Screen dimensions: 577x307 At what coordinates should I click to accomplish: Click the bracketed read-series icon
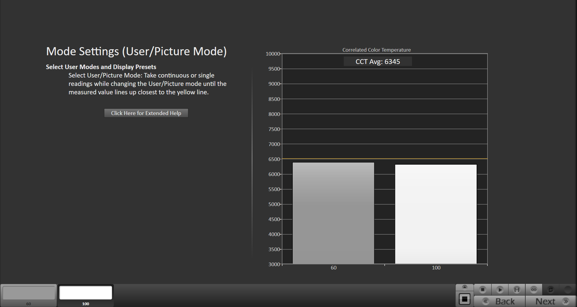pos(517,290)
